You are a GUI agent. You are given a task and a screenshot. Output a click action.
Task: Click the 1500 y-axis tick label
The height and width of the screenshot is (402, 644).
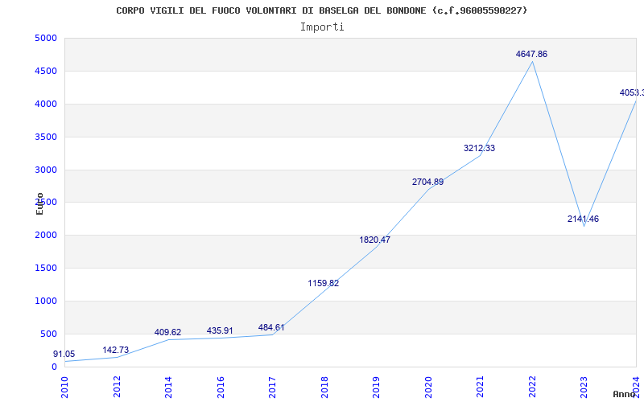pyautogui.click(x=46, y=268)
